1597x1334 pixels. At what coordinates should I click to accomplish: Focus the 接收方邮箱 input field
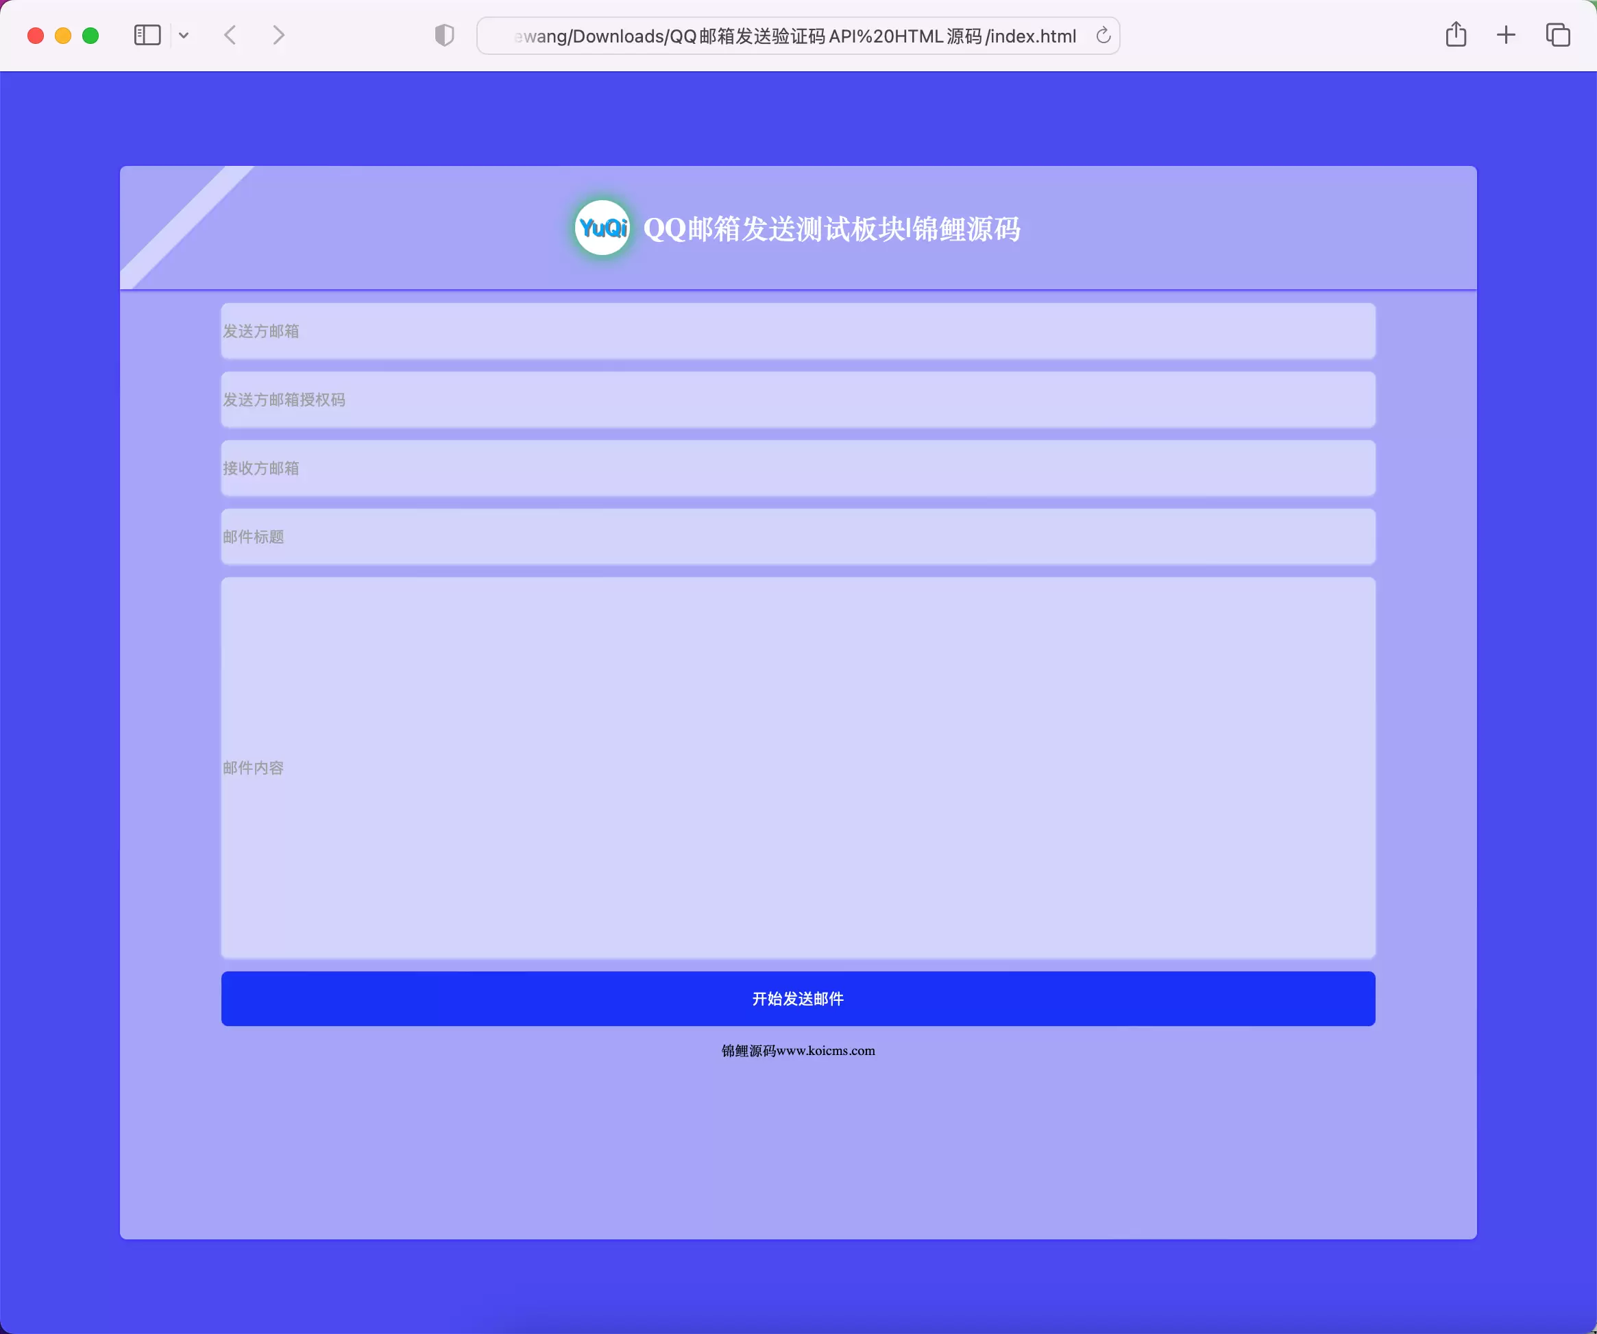(798, 468)
